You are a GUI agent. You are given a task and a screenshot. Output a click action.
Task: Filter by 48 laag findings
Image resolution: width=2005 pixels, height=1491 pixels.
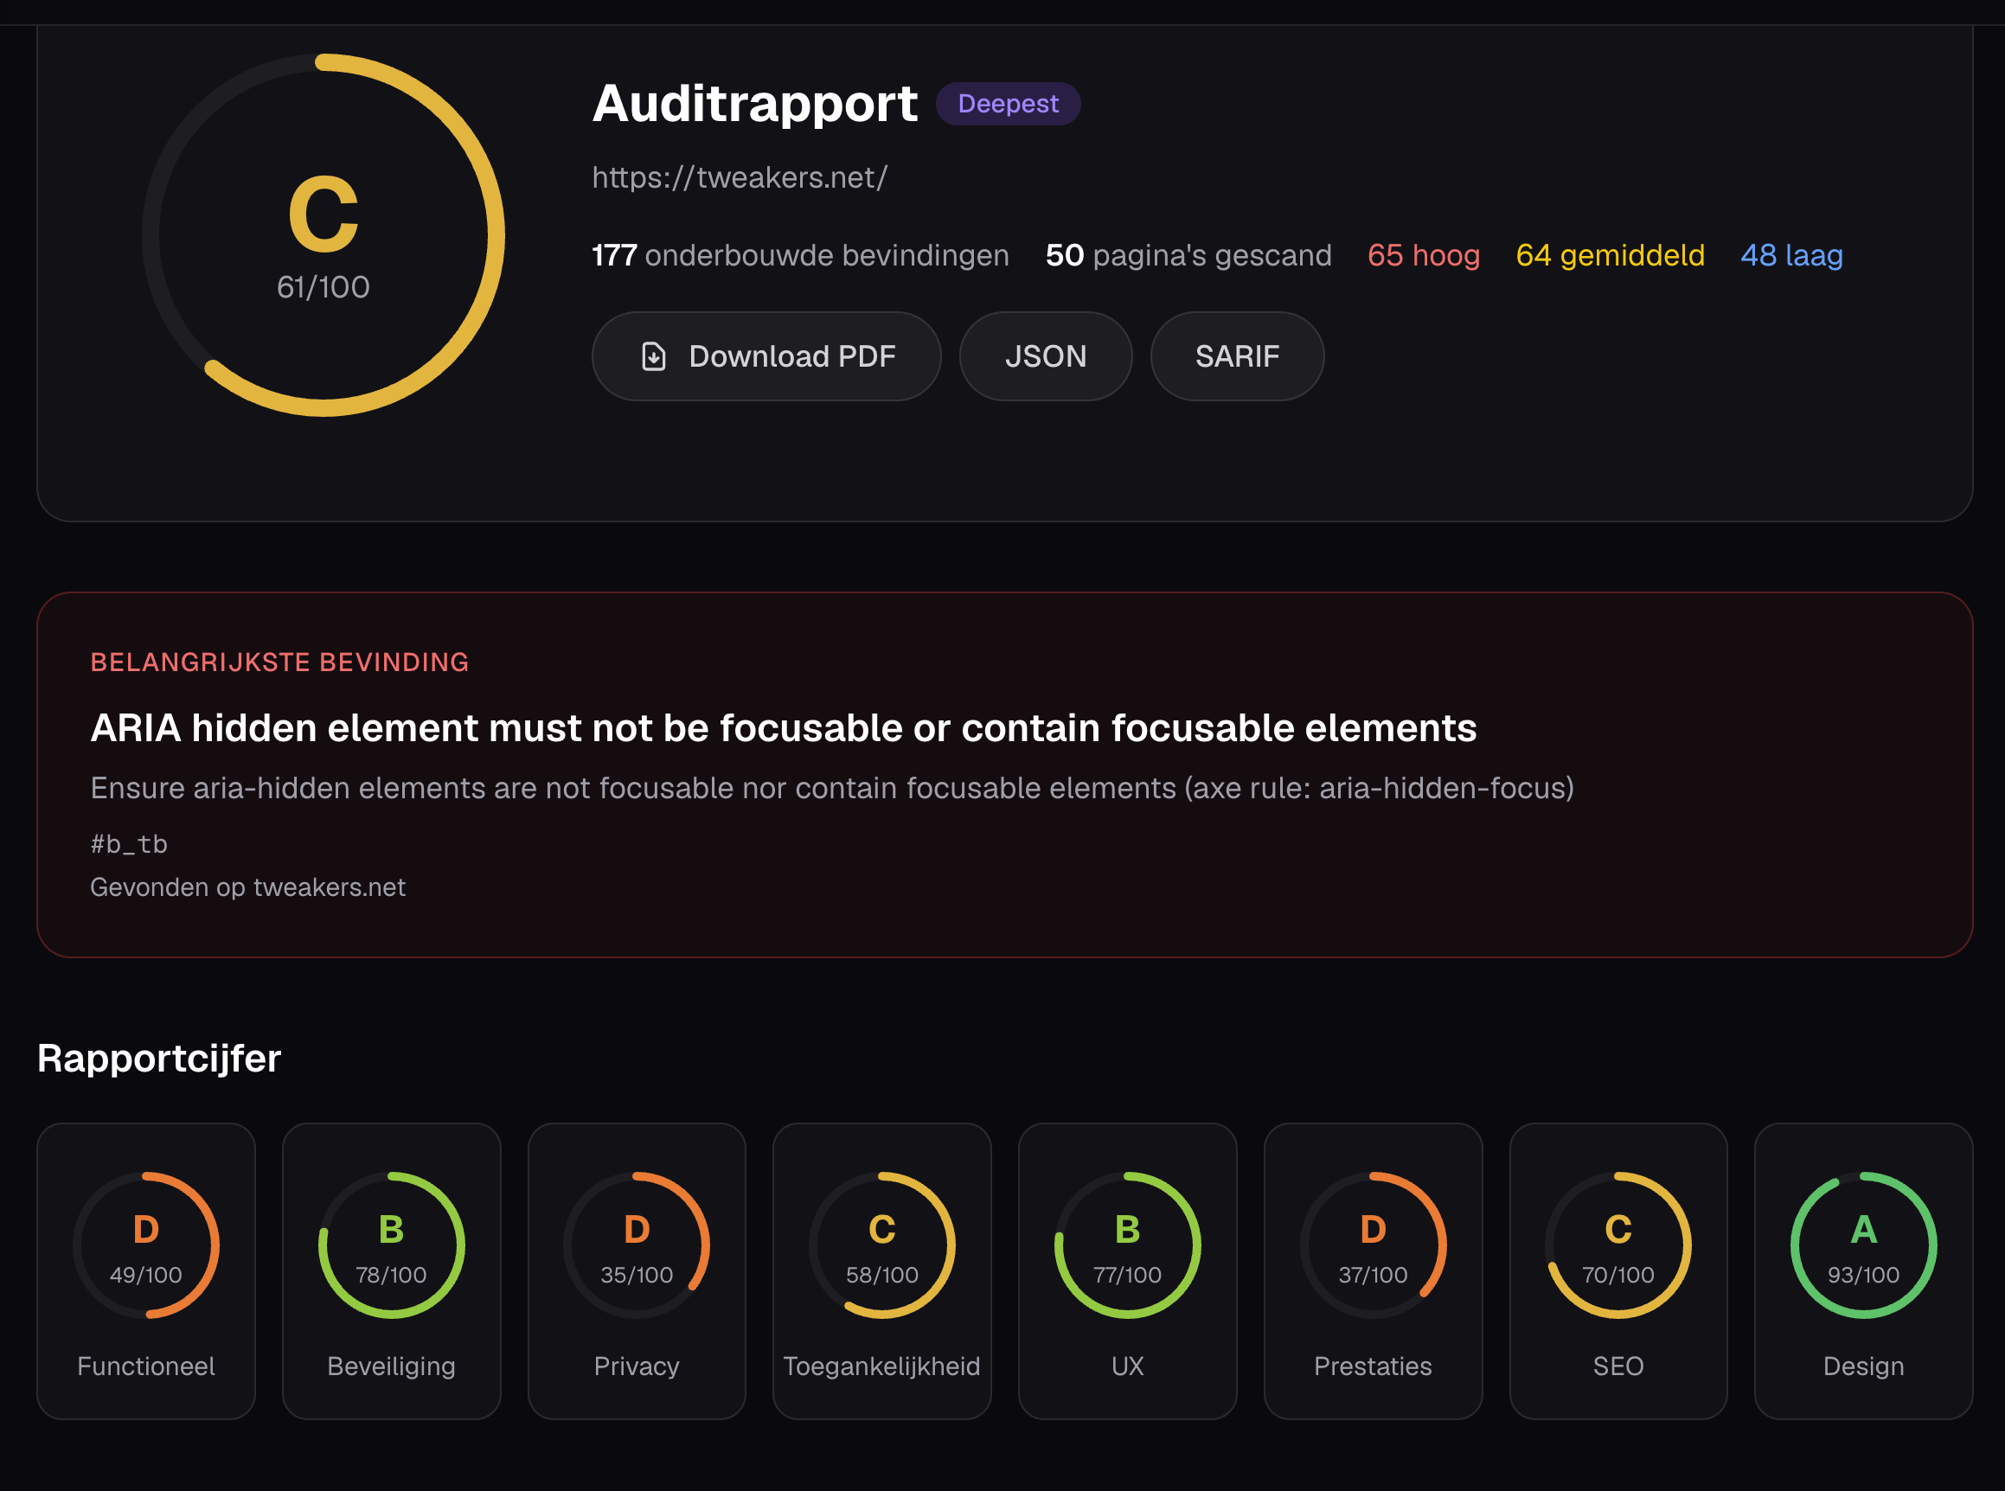point(1791,255)
